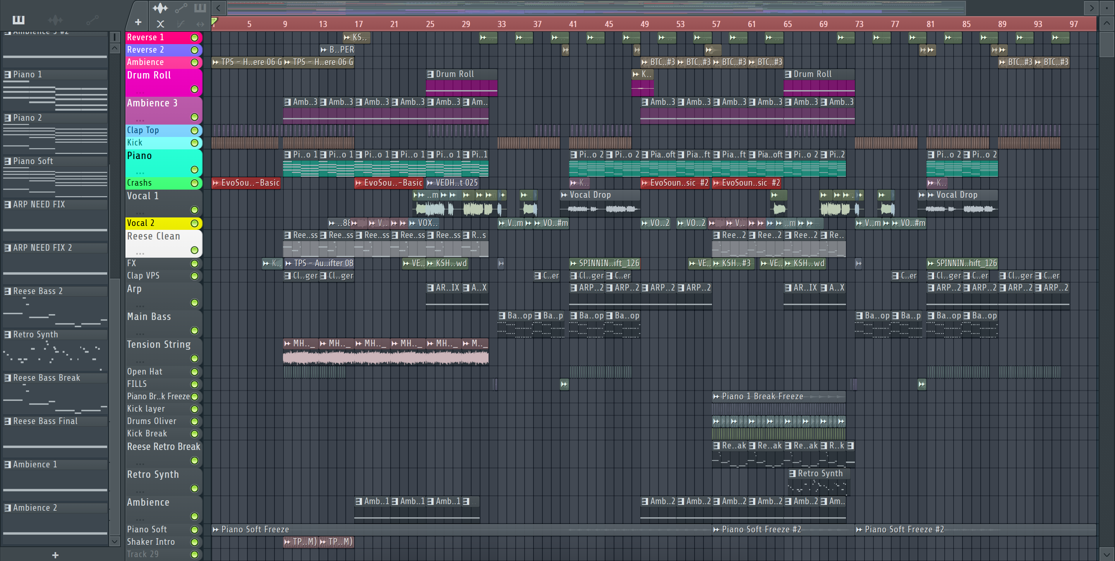The width and height of the screenshot is (1115, 561).
Task: Show automation clips tab in picker panel
Action: [92, 19]
